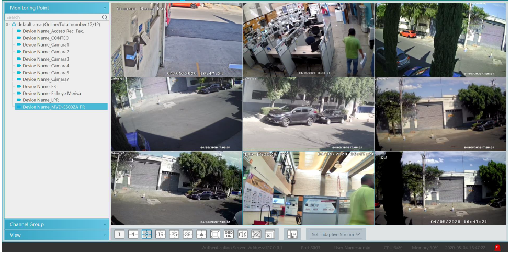Toggle the audio speaker on or off

pos(242,234)
